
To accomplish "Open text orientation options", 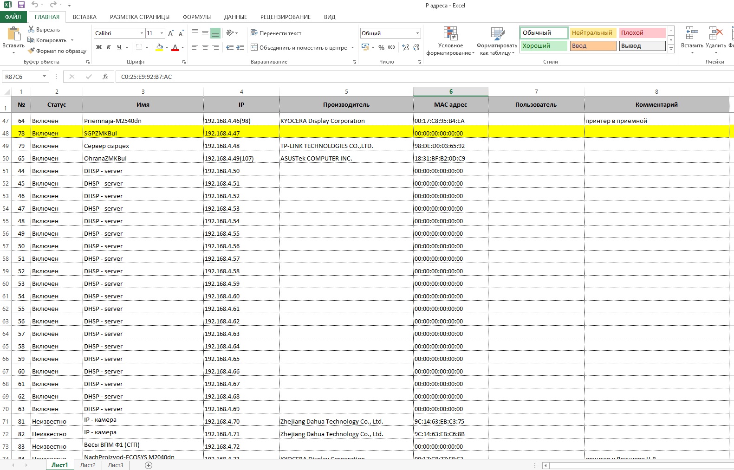I will pos(232,33).
